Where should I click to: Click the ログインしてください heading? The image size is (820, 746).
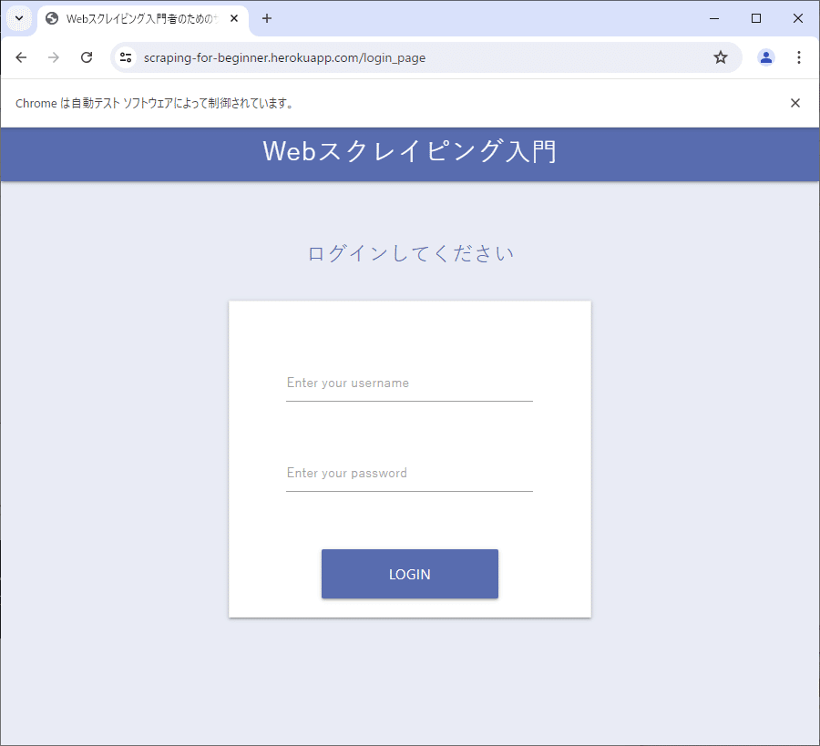[x=410, y=253]
